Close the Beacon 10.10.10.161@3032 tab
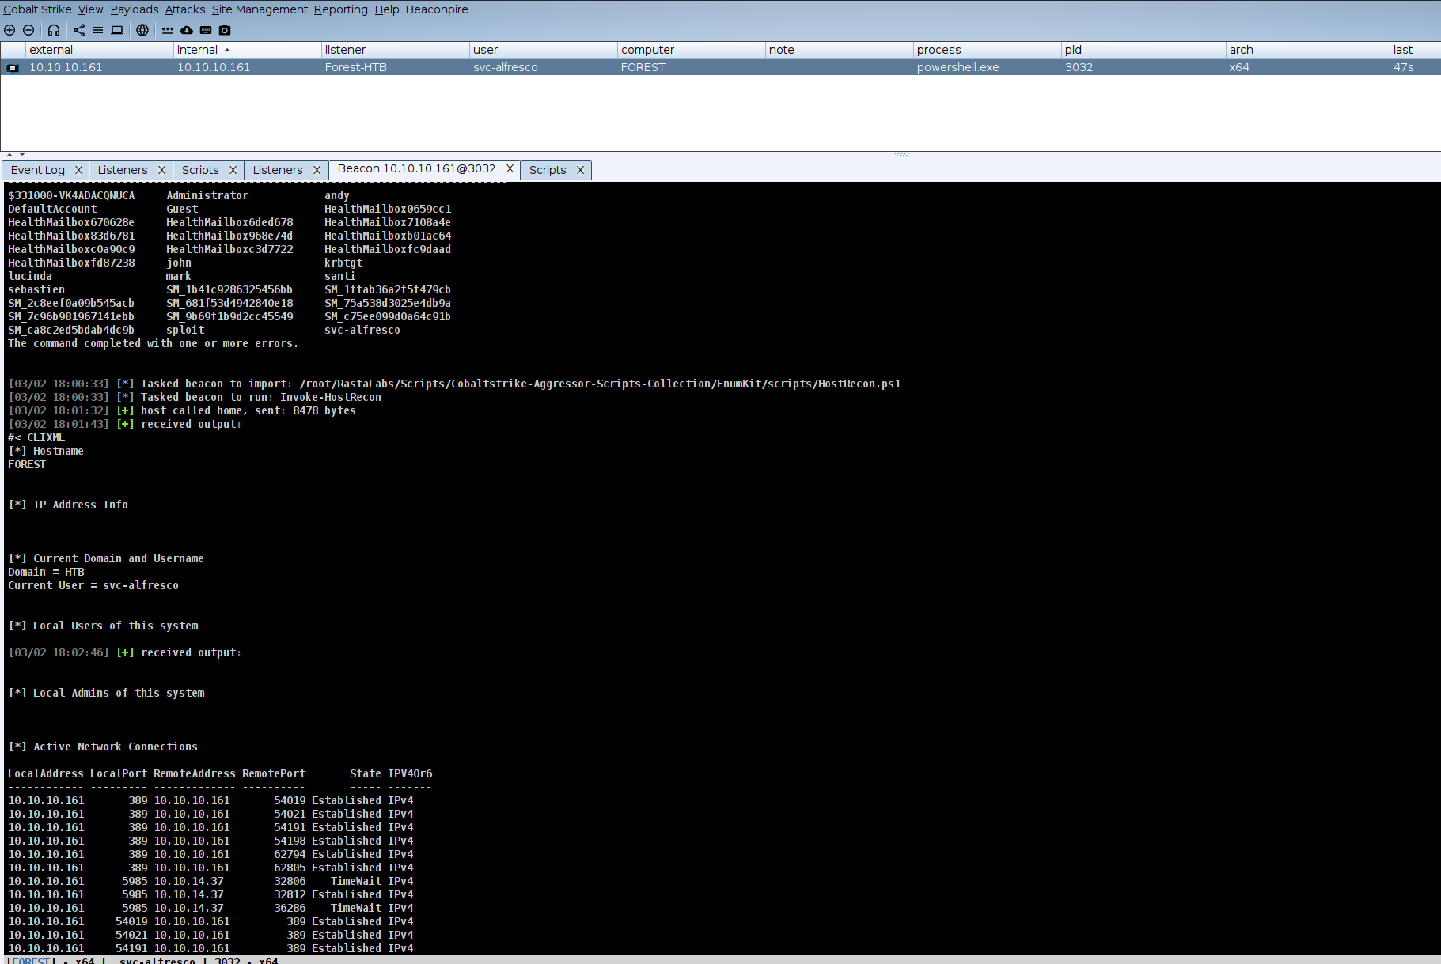 point(510,169)
